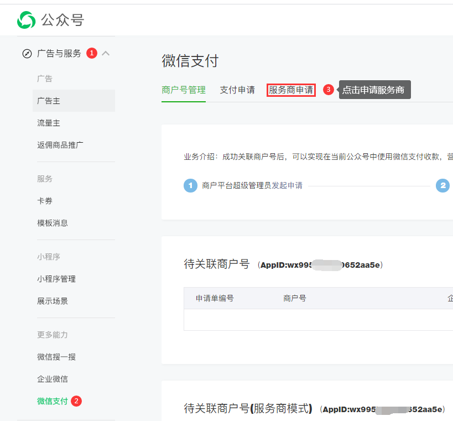The height and width of the screenshot is (421, 453).
Task: Click the 更多能力 group label in sidebar
Action: 53,335
